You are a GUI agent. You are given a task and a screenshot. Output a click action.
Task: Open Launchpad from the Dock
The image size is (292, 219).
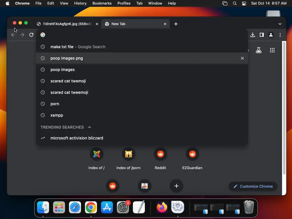[59, 207]
